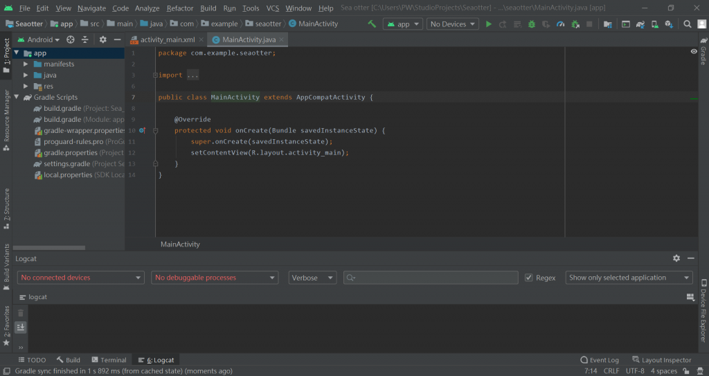Toggle the Regex checkbox in Logcat
The width and height of the screenshot is (709, 376).
[530, 278]
